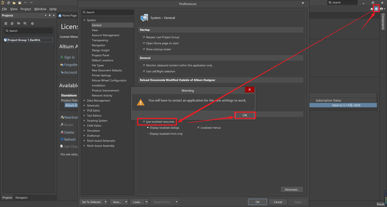This screenshot has height=207, width=387.
Task: Click the redo arrow icon
Action: pyautogui.click(x=31, y=3)
